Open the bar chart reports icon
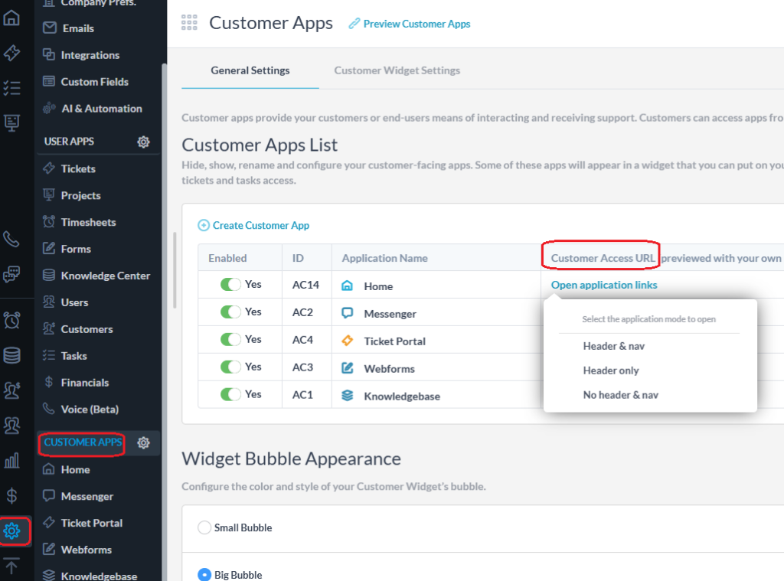 pos(11,460)
